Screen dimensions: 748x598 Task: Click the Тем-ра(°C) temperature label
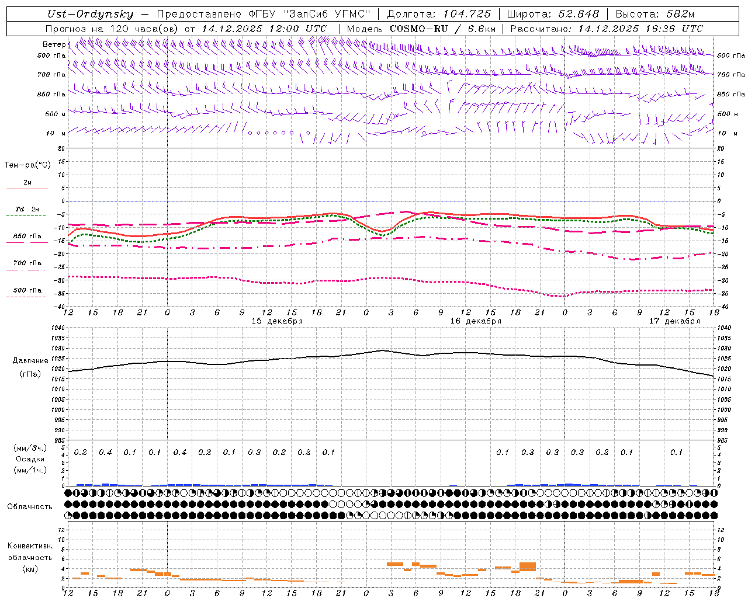(x=27, y=165)
